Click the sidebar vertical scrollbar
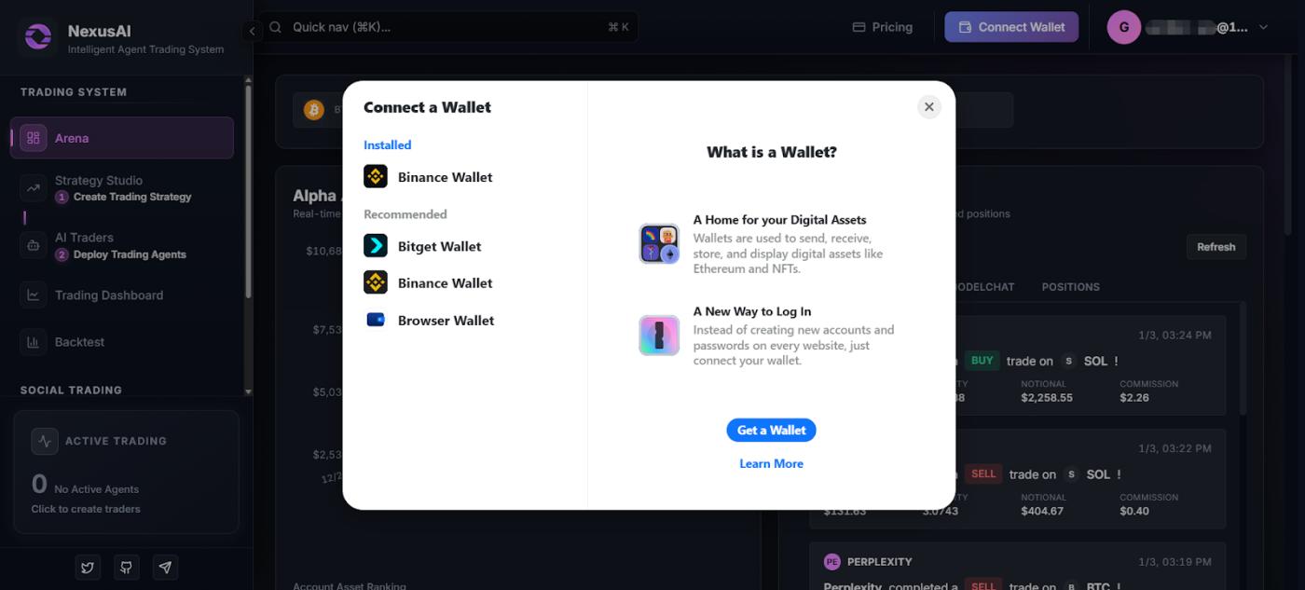Image resolution: width=1305 pixels, height=590 pixels. click(248, 191)
